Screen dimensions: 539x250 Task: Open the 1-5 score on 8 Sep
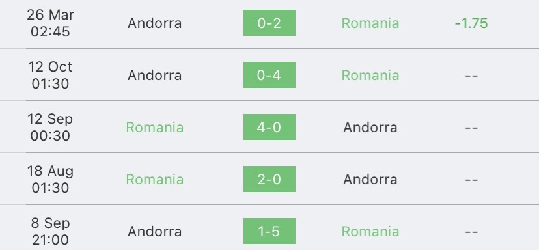point(269,231)
